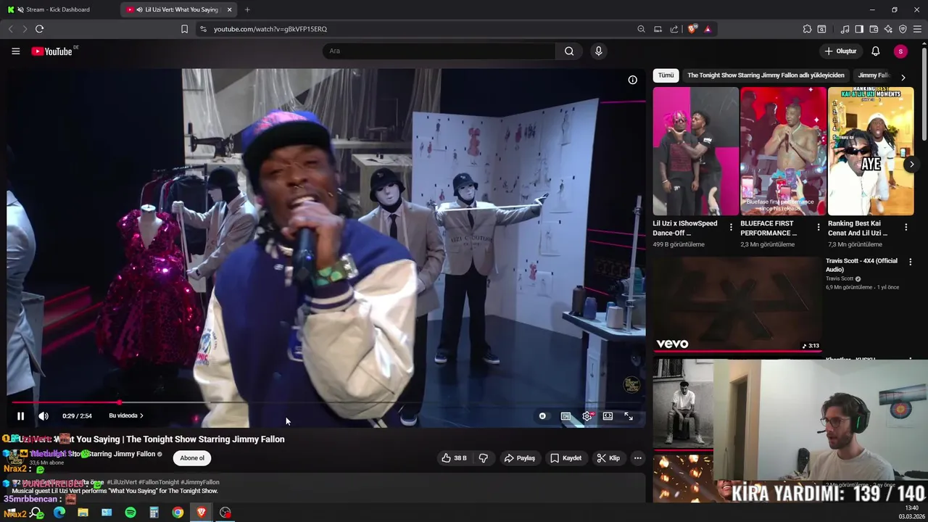The height and width of the screenshot is (522, 928).
Task: Open media playlist music-note icon
Action: [845, 29]
